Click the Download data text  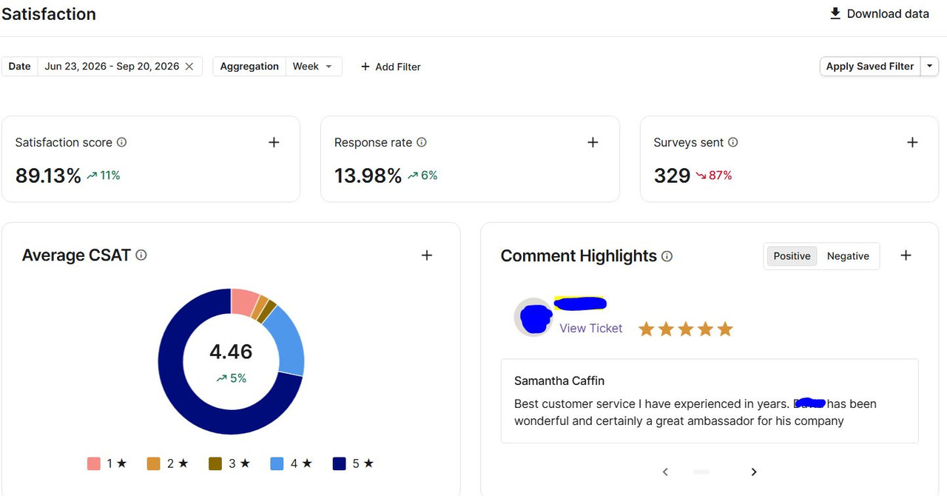[x=888, y=13]
